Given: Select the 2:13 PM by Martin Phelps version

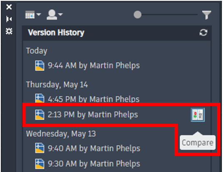Looking at the screenshot, I should coord(87,115).
